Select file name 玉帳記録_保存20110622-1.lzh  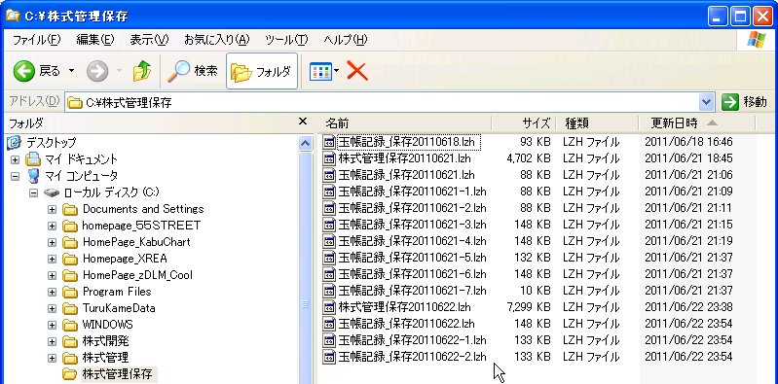[x=412, y=340]
